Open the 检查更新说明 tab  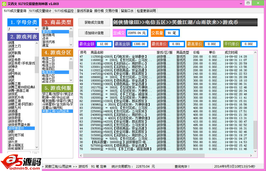coord(146,11)
